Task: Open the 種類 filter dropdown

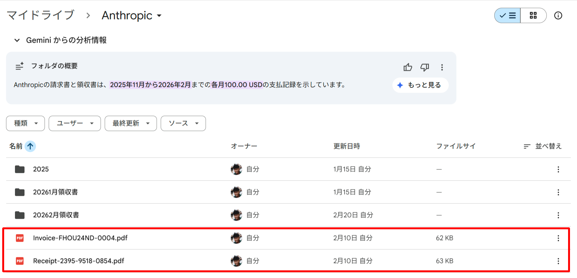Action: pos(25,123)
